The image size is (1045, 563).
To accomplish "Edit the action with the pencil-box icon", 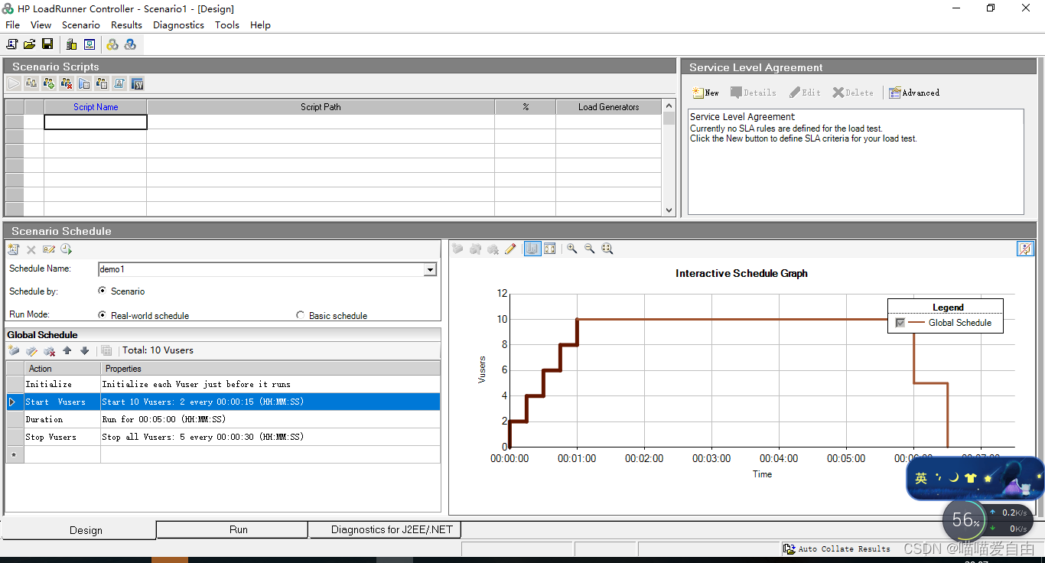I will pyautogui.click(x=31, y=350).
